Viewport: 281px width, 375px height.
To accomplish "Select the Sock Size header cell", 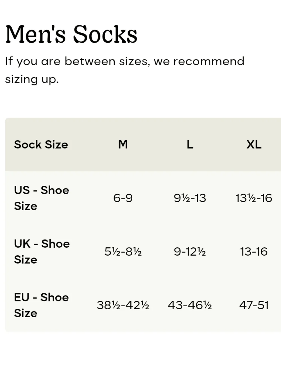I will pos(41,145).
